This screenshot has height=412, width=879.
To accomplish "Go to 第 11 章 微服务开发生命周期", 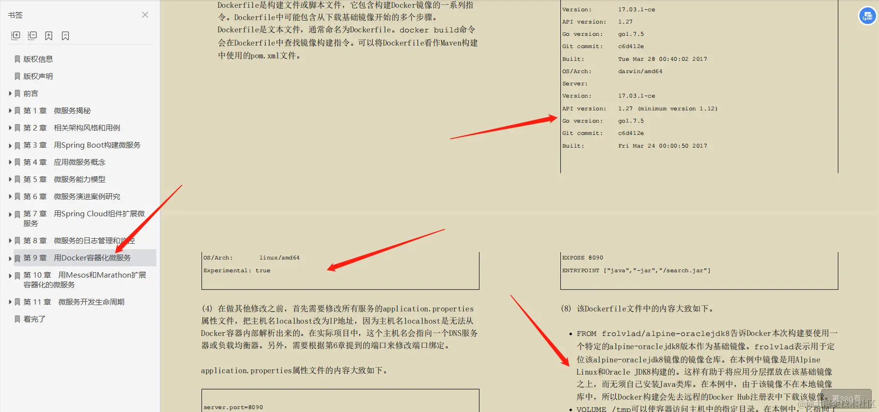I will pyautogui.click(x=74, y=302).
